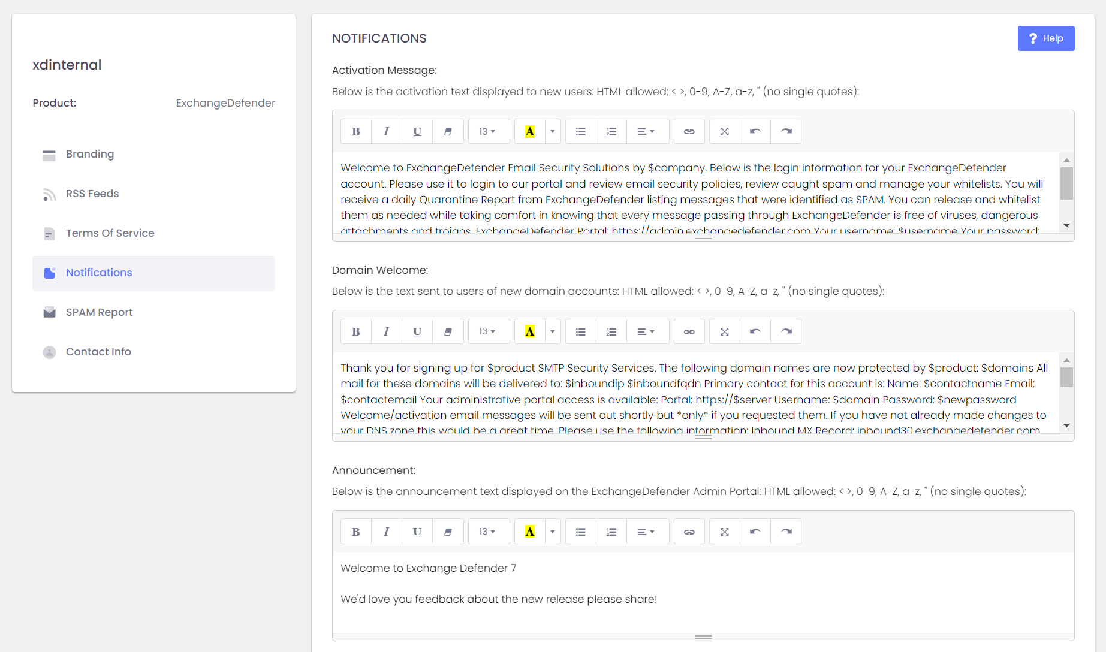Create an ordered list in the Announcement editor

pyautogui.click(x=611, y=532)
